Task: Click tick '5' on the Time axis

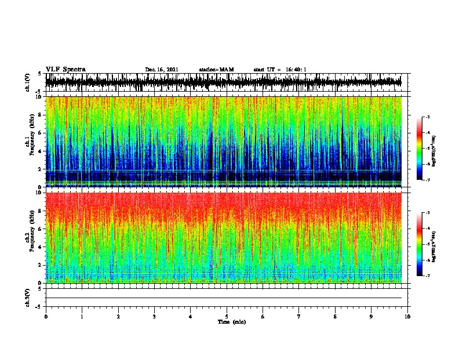Action: (227, 317)
